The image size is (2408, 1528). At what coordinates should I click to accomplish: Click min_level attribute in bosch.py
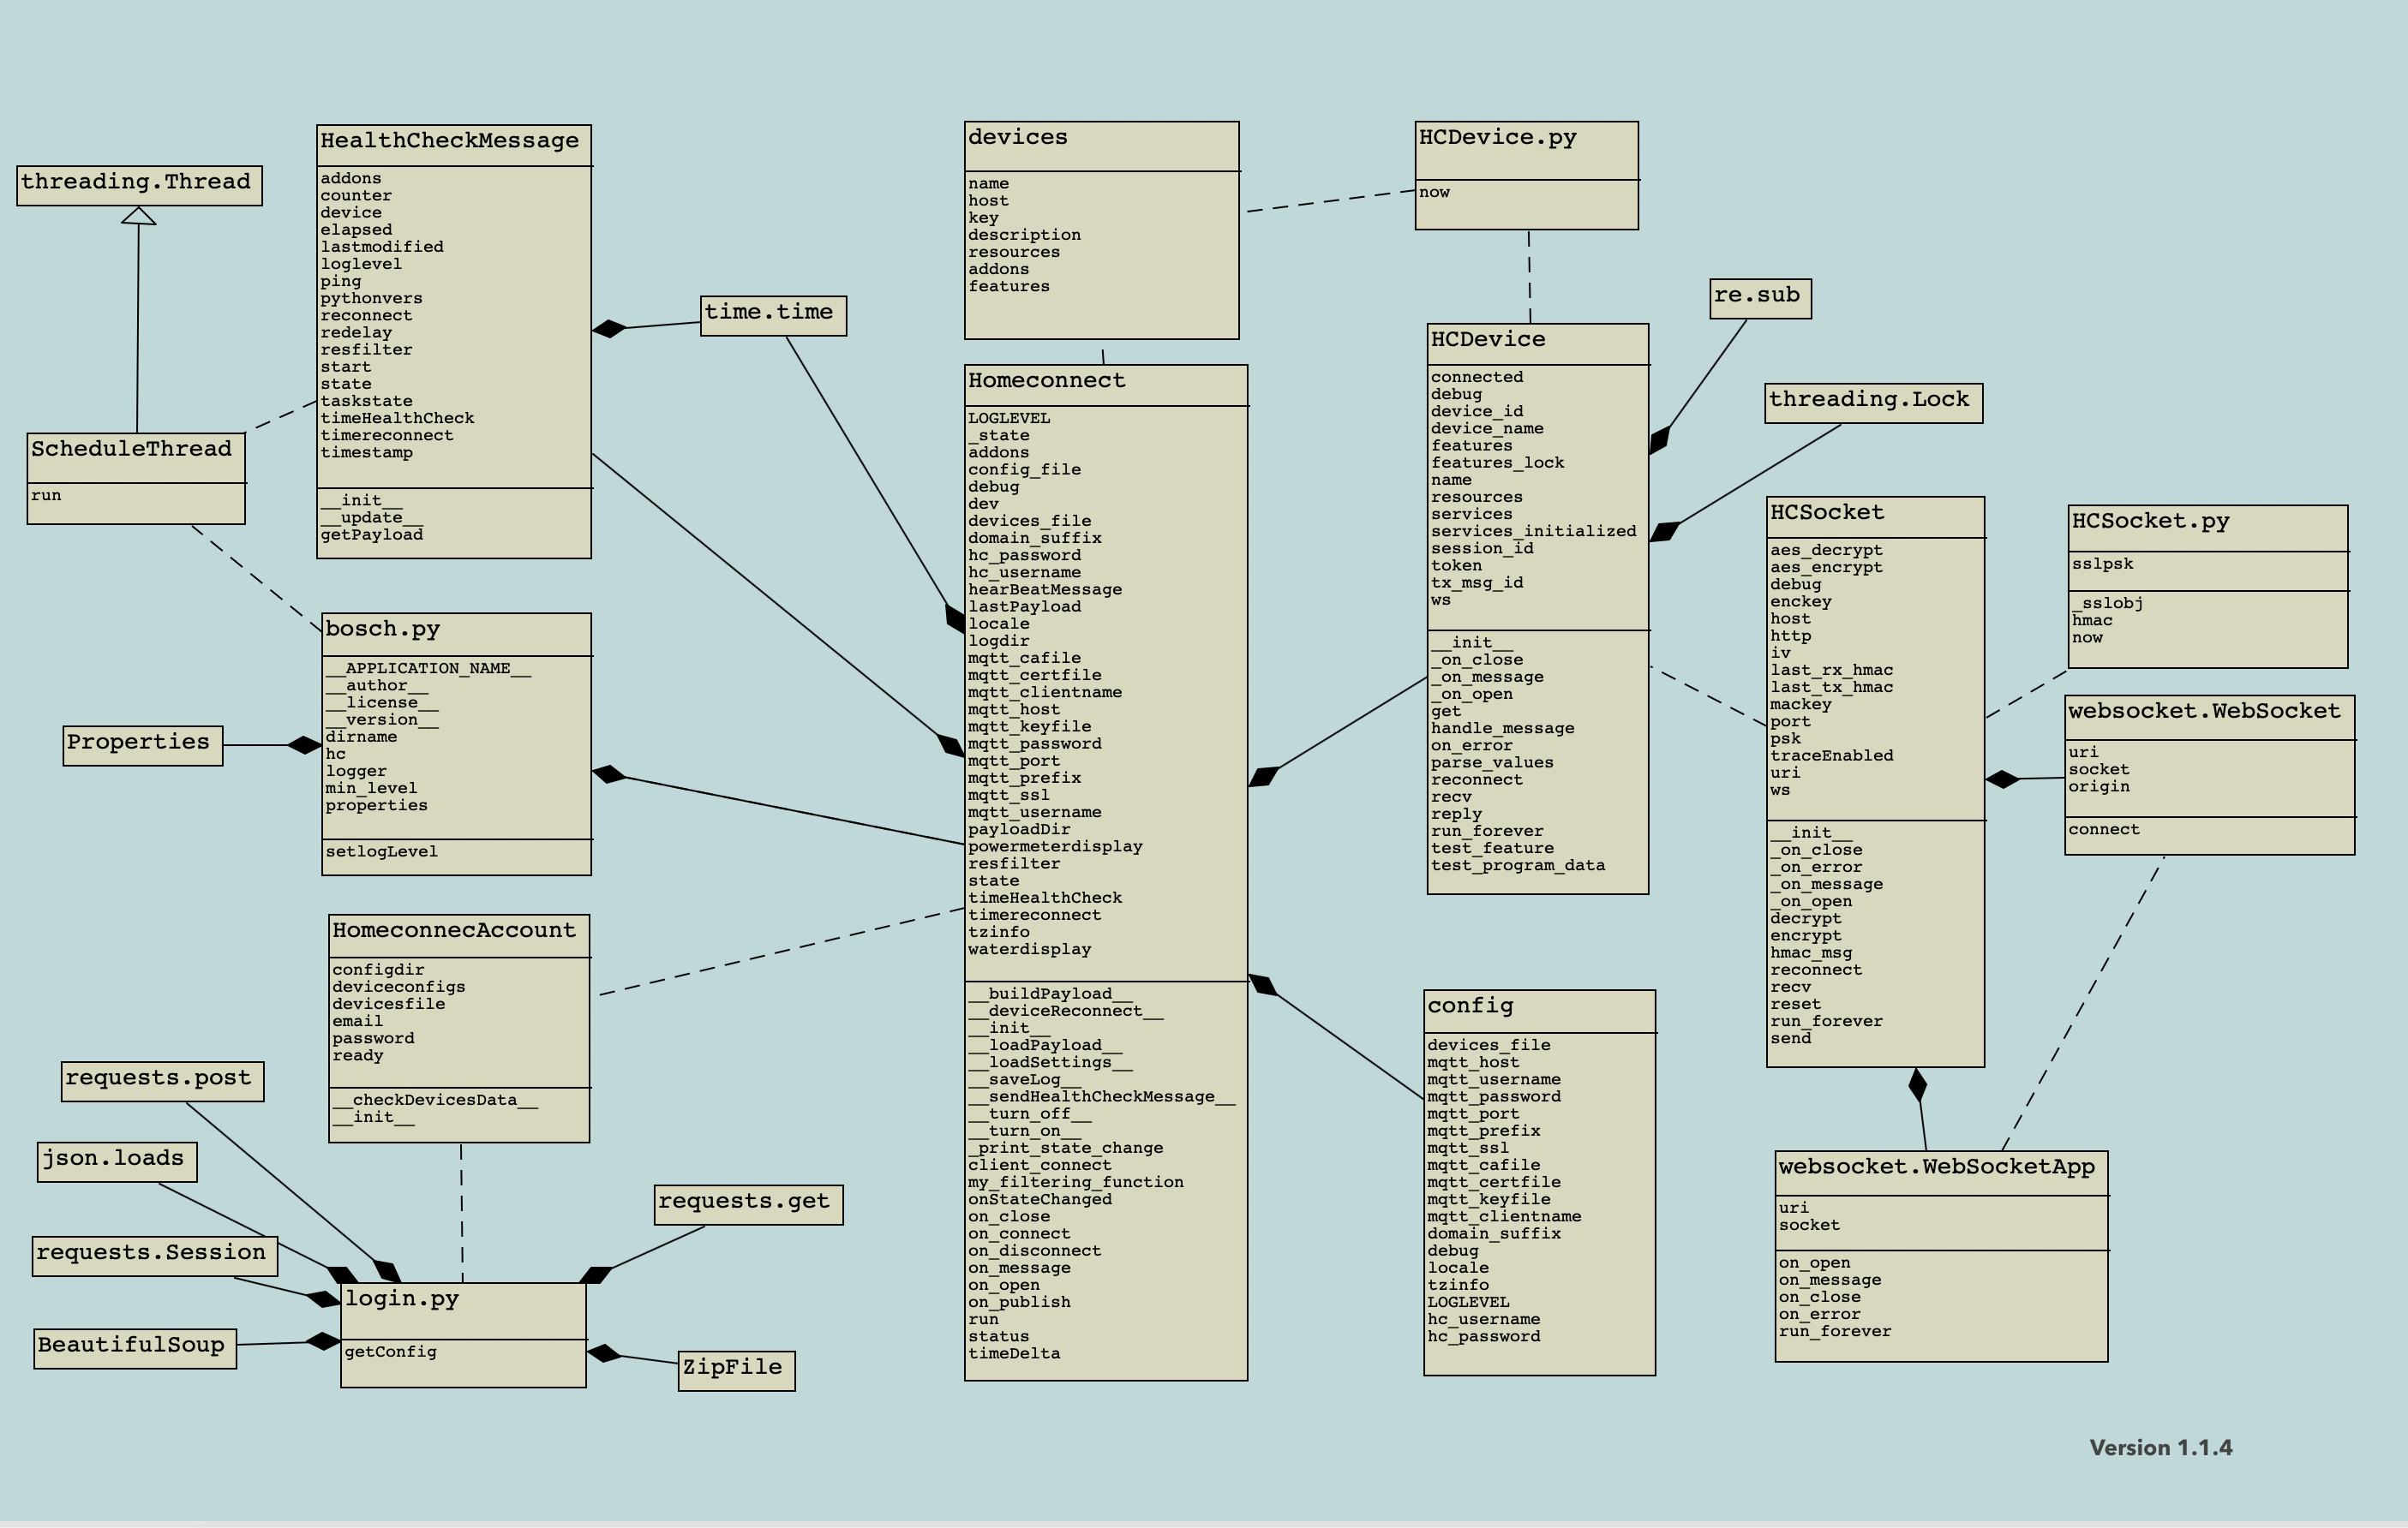point(371,787)
